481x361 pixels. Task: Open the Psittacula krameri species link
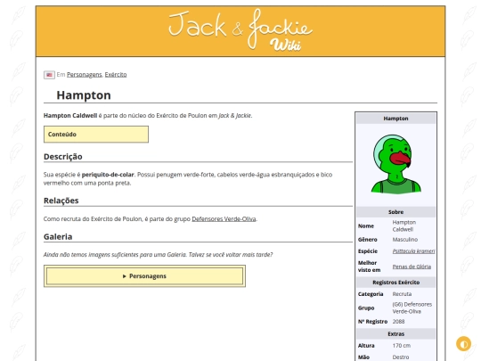[x=413, y=251]
